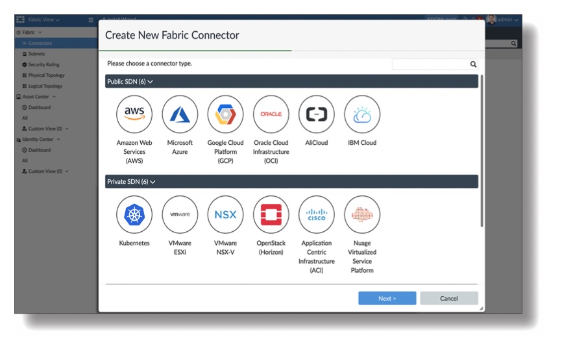Choose the VMware NSX-V connector icon
Image resolution: width=562 pixels, height=350 pixels.
click(x=225, y=214)
